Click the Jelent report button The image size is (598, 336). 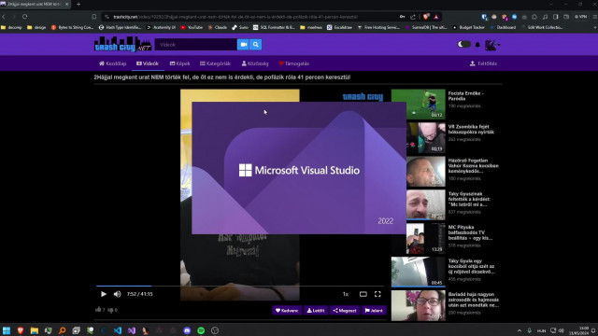click(374, 311)
